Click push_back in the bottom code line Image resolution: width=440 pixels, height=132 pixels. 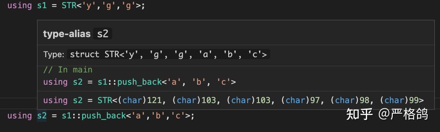coord(104,116)
